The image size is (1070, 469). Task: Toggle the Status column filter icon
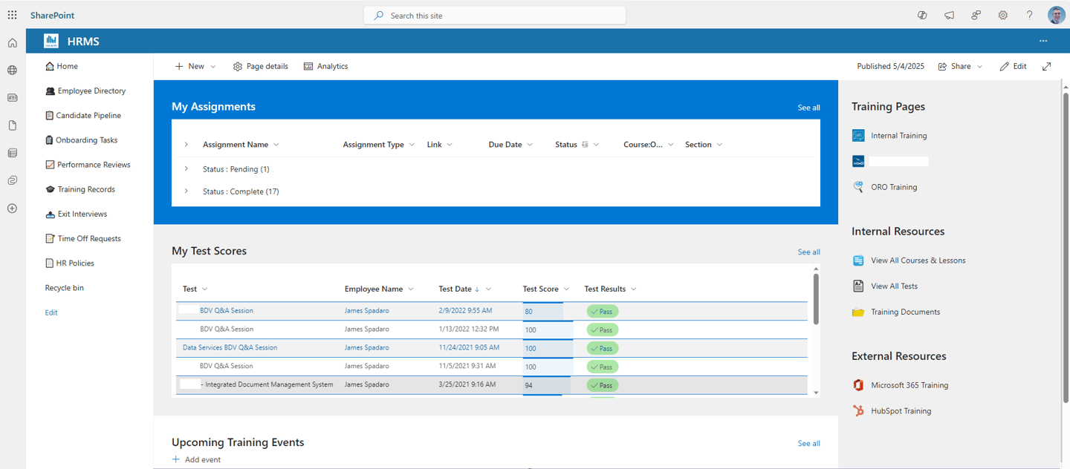[584, 144]
